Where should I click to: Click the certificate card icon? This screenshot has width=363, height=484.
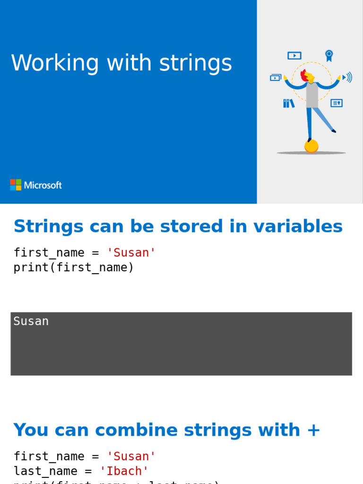tap(336, 103)
